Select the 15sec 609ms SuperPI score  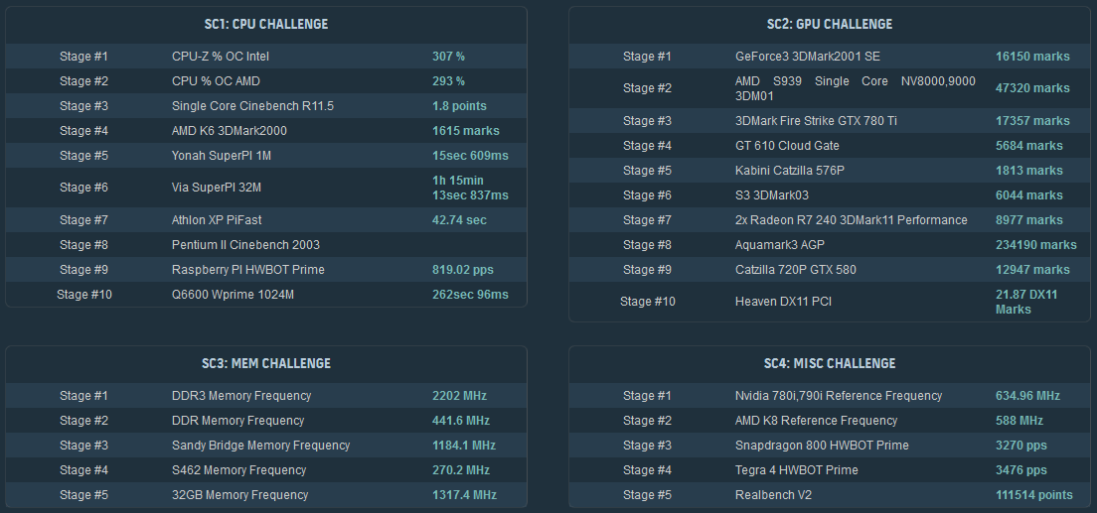click(x=470, y=156)
